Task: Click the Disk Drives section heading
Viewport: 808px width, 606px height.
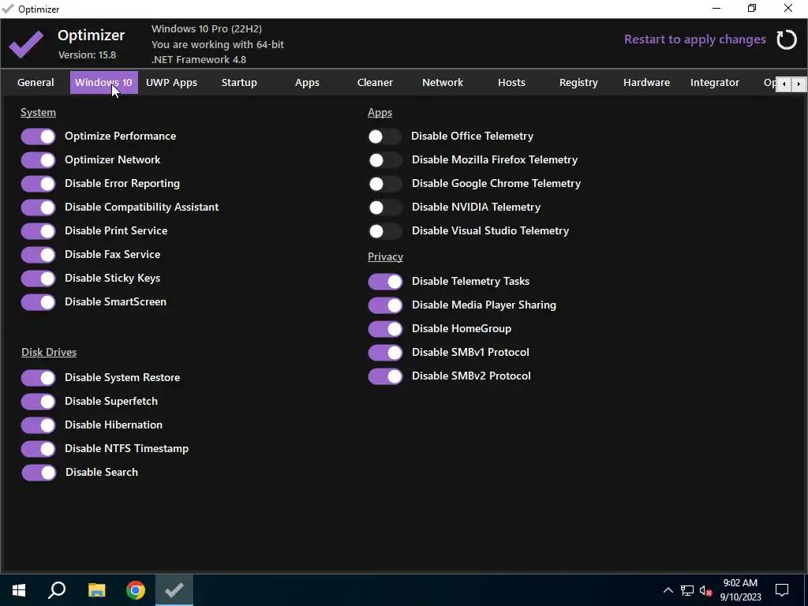Action: point(49,352)
